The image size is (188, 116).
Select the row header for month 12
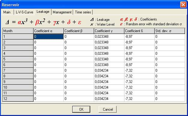(18, 99)
